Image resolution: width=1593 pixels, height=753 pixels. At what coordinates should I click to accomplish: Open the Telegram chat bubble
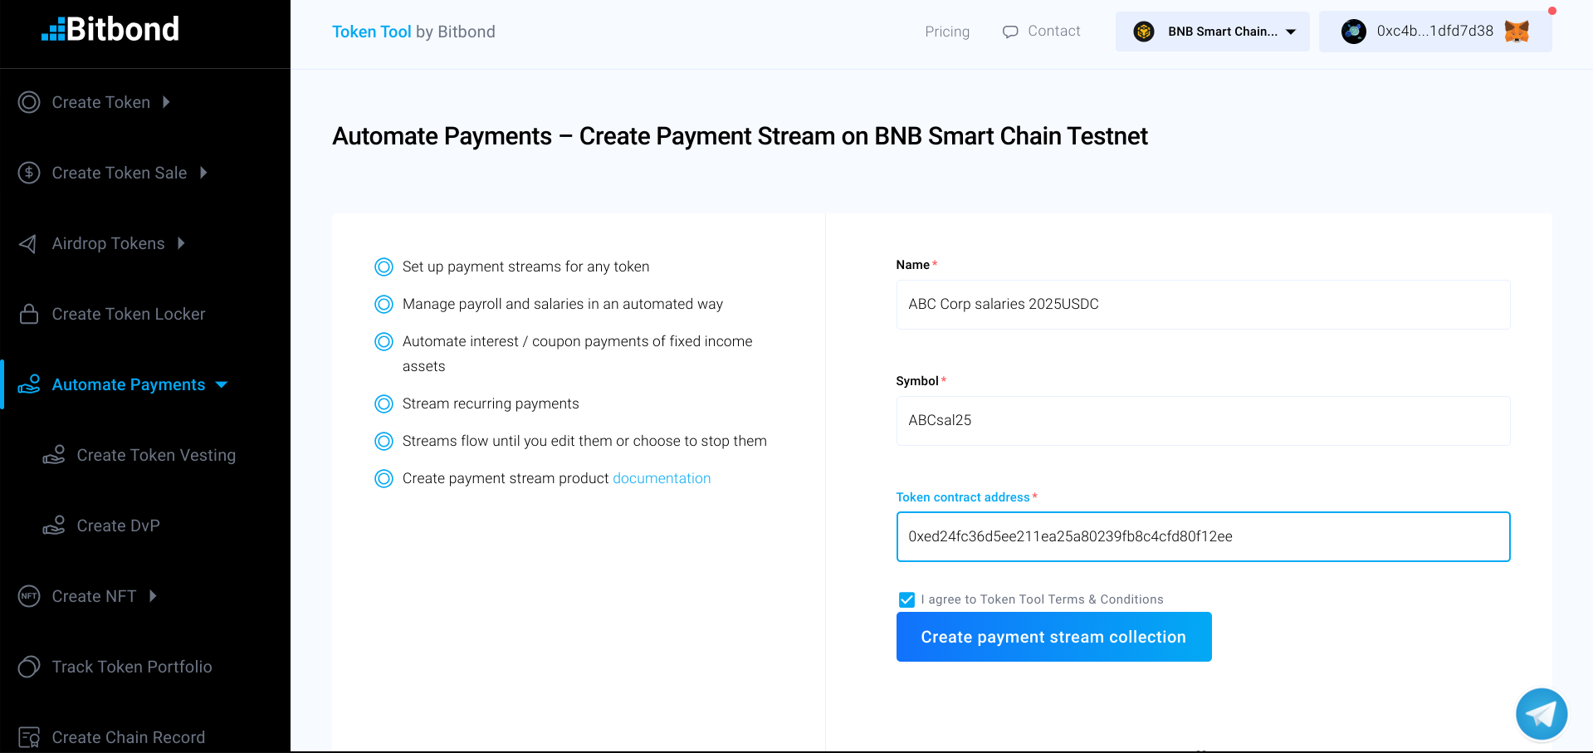pos(1541,714)
